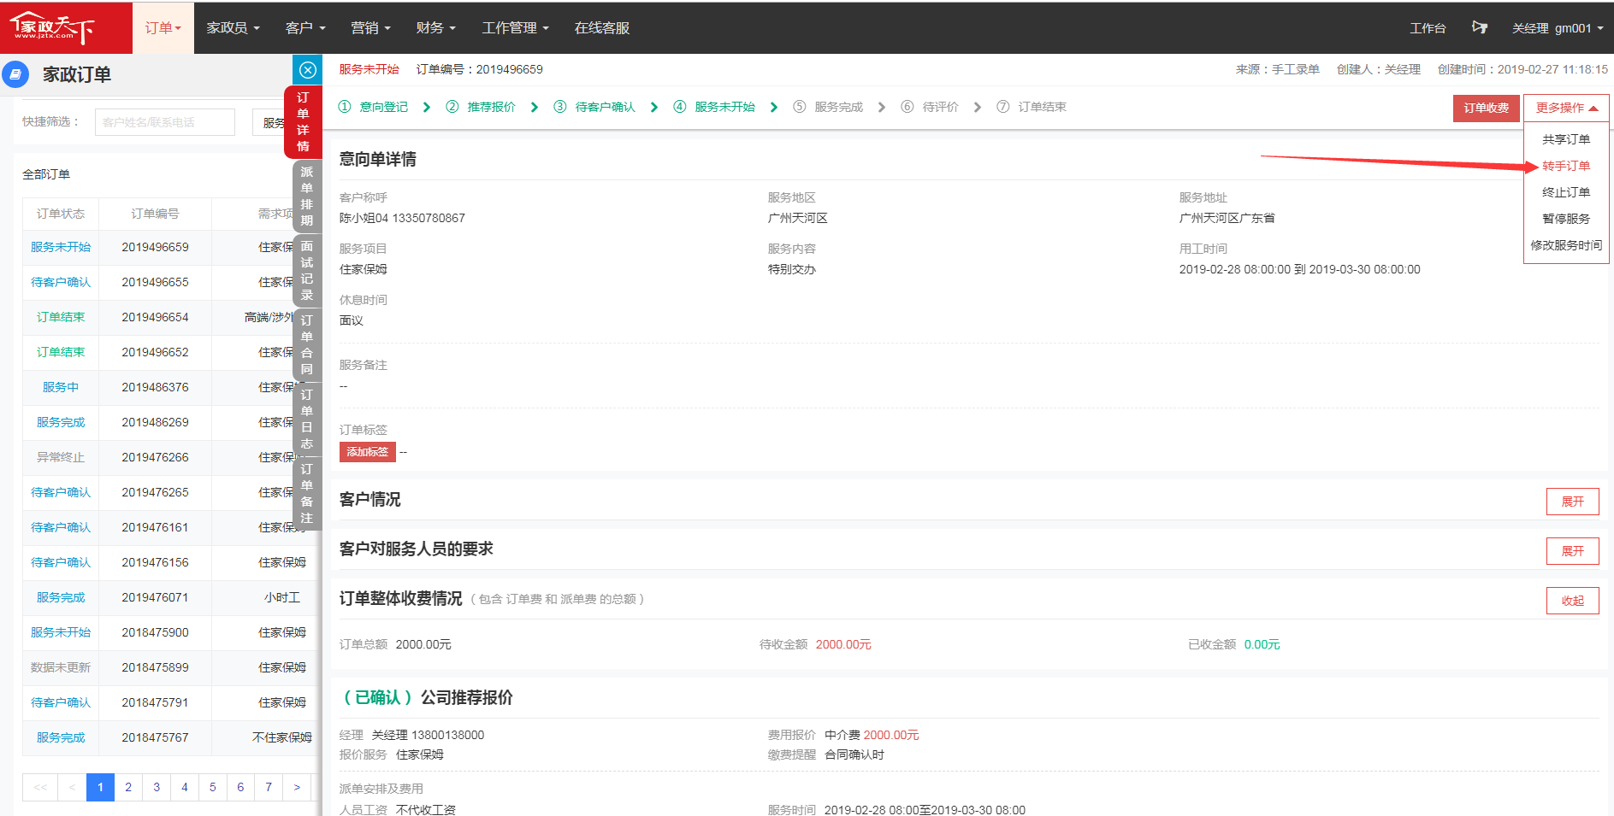Click order number 2018475767
Viewport: 1614px width, 816px height.
click(155, 737)
